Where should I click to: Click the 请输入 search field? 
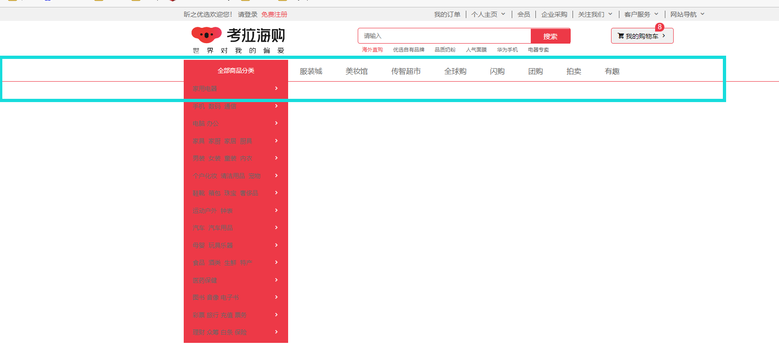(444, 36)
